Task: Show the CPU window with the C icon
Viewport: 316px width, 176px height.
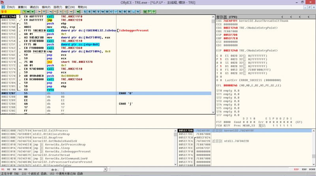Action: pos(111,12)
